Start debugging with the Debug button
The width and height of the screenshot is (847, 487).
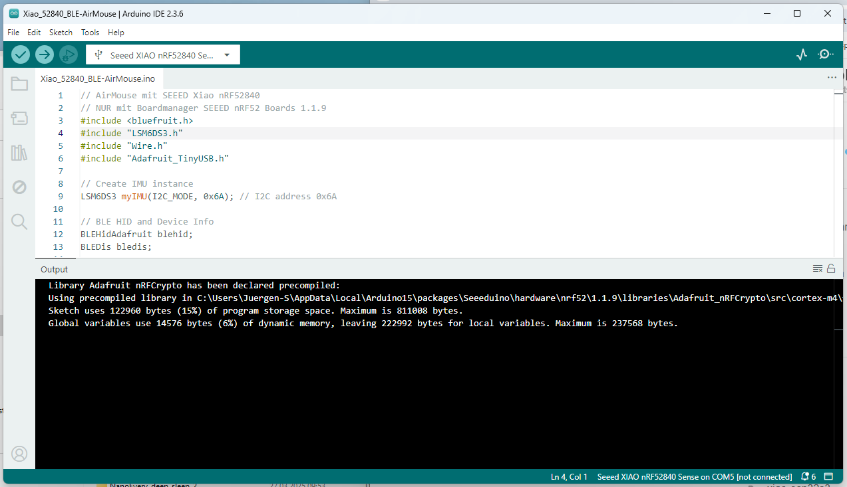pos(69,54)
